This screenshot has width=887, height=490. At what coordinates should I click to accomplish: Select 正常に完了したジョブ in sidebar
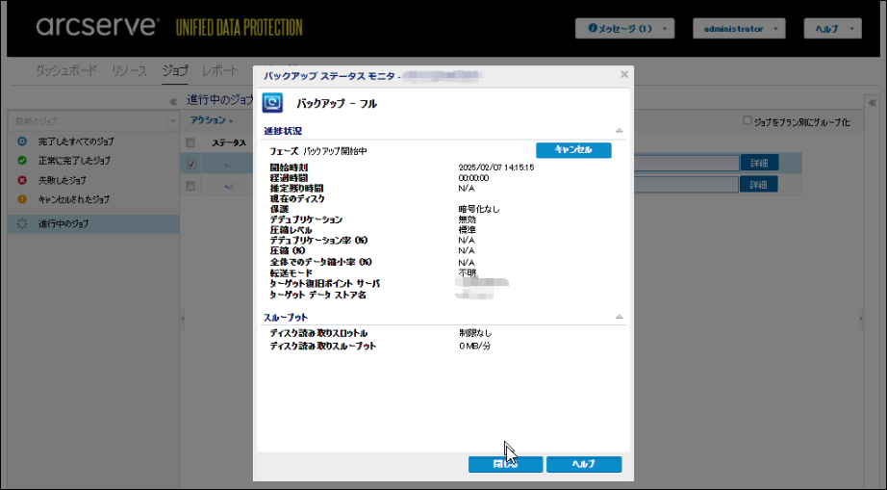pos(74,161)
